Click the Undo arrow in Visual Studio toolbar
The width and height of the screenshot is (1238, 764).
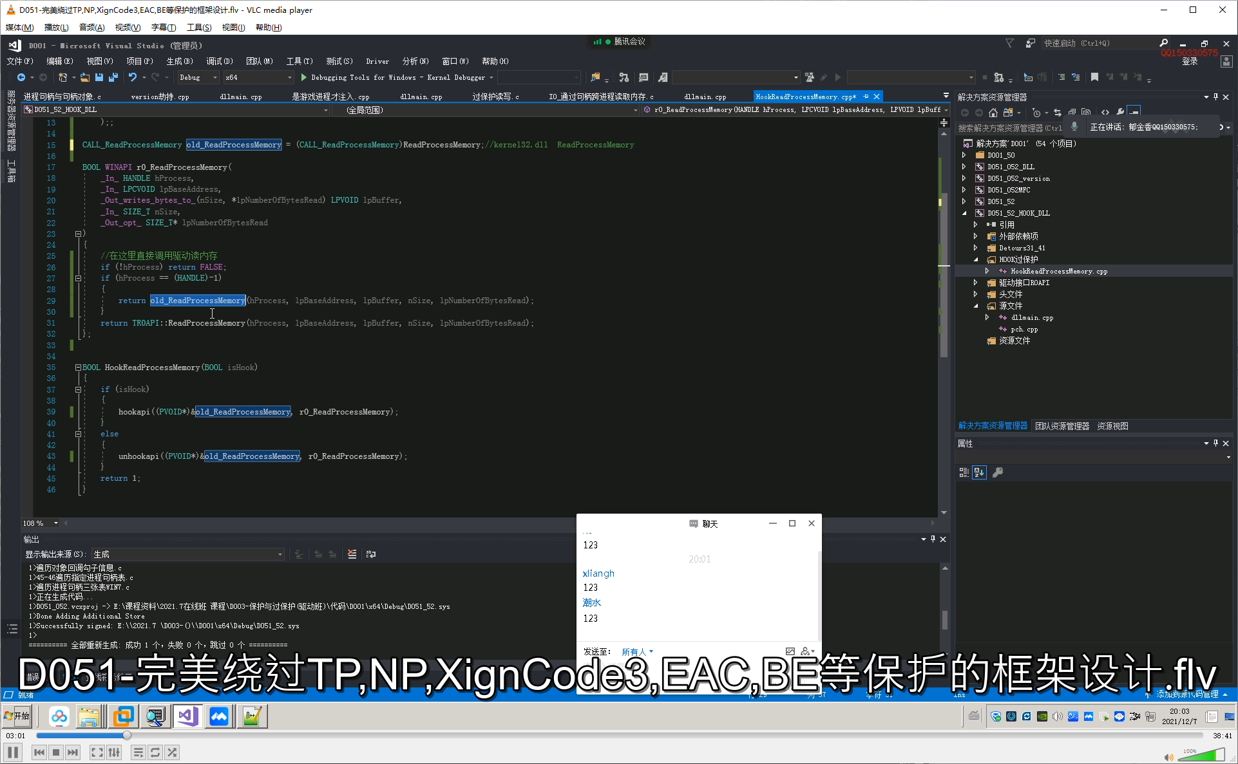coord(132,77)
